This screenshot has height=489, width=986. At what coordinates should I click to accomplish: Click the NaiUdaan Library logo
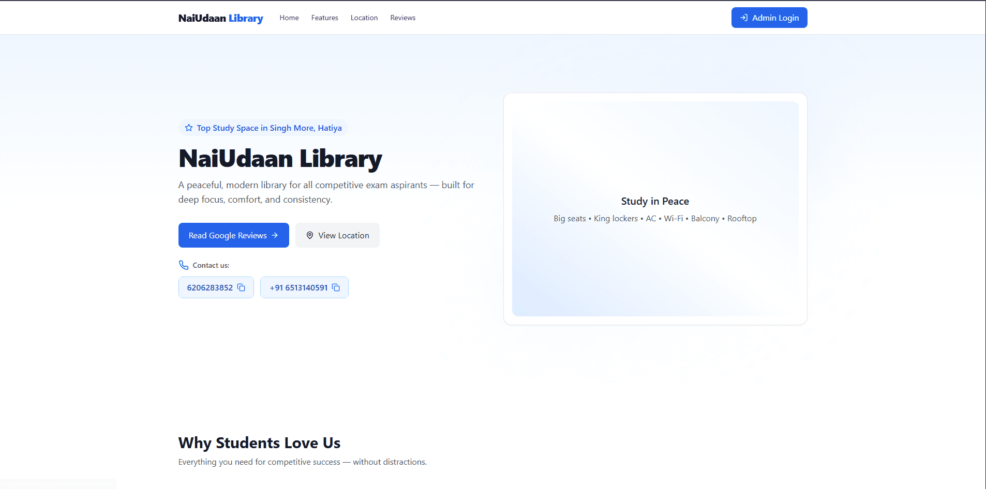pos(220,18)
